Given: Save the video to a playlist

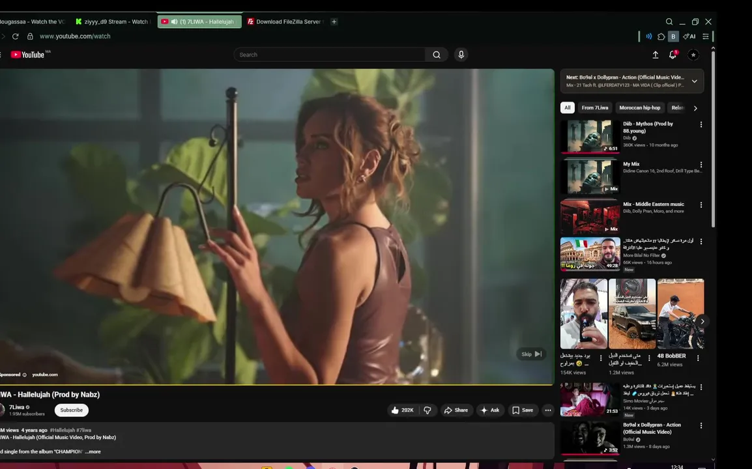Looking at the screenshot, I should 523,410.
